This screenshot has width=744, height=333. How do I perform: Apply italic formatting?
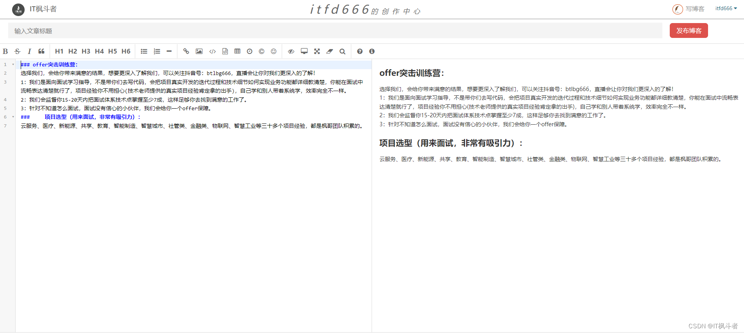click(x=29, y=51)
